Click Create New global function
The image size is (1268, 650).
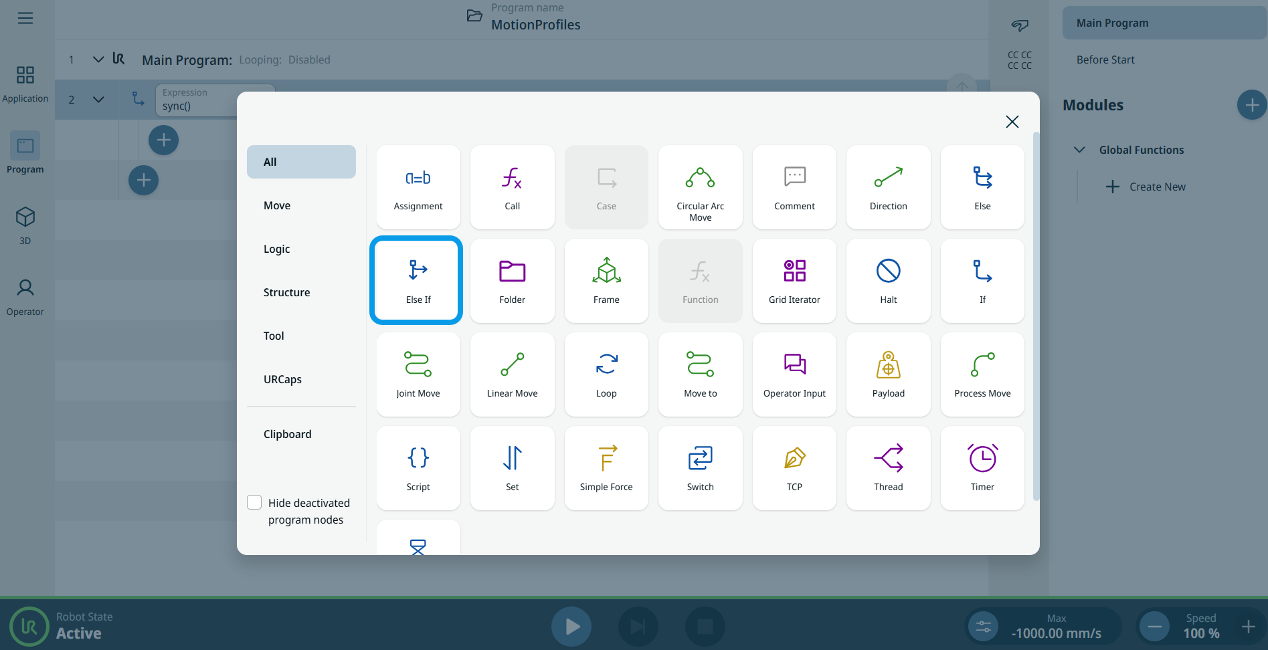point(1146,187)
